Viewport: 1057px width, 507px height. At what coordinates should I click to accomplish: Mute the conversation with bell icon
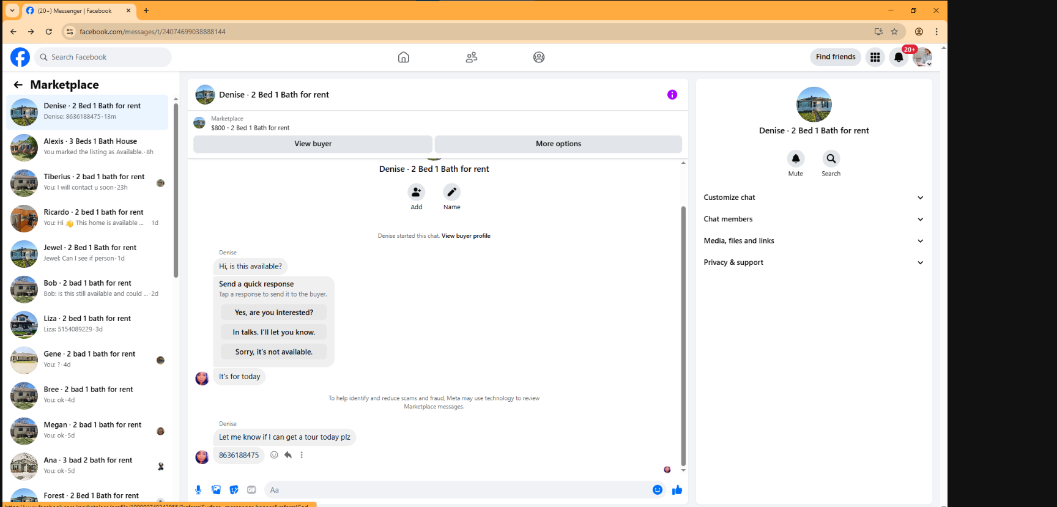(796, 158)
